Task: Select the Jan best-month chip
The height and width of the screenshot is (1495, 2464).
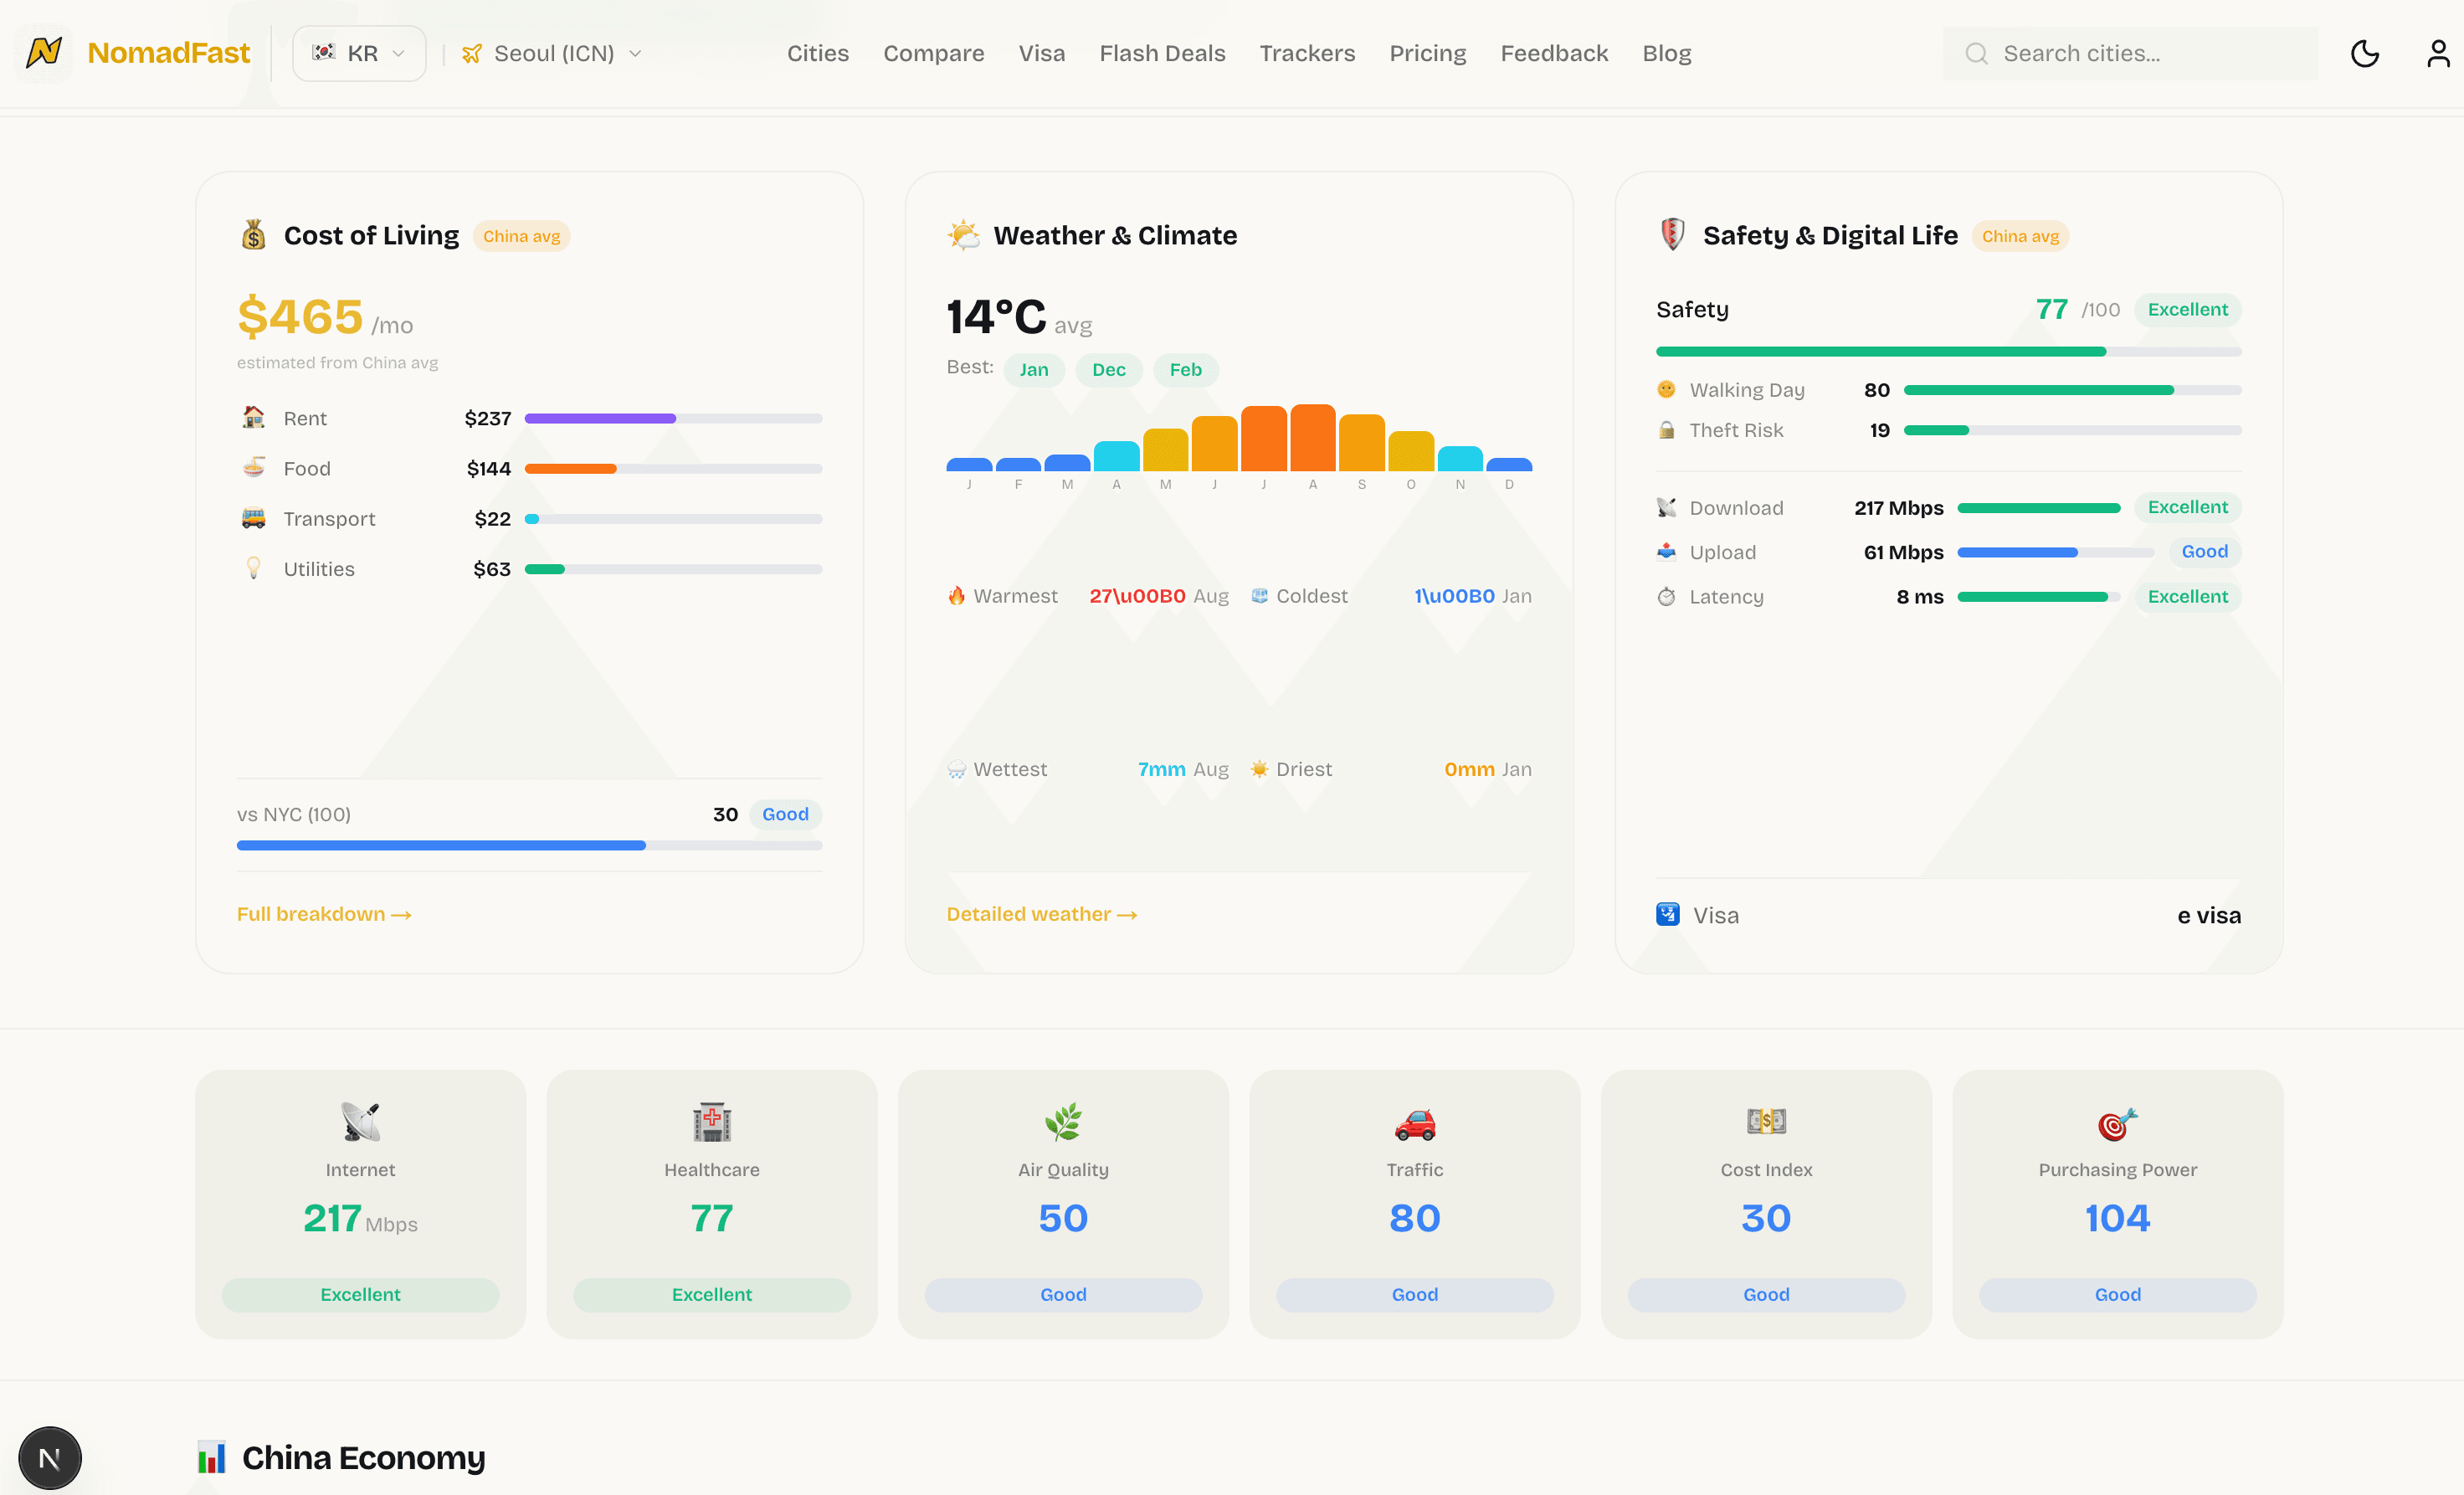Action: click(1033, 370)
